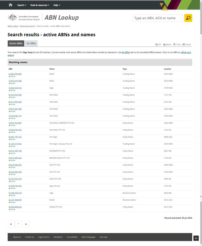Click the yellow magnifier search button
Viewport: 202px width, 246px height.
pos(188,18)
